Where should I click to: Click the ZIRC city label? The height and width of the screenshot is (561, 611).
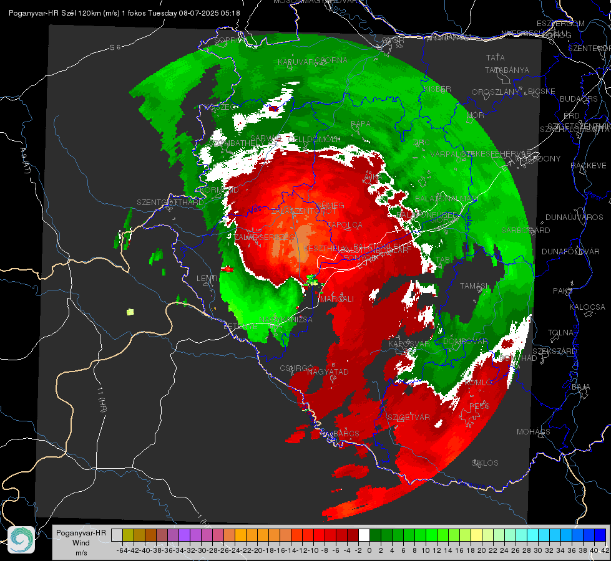pyautogui.click(x=422, y=143)
